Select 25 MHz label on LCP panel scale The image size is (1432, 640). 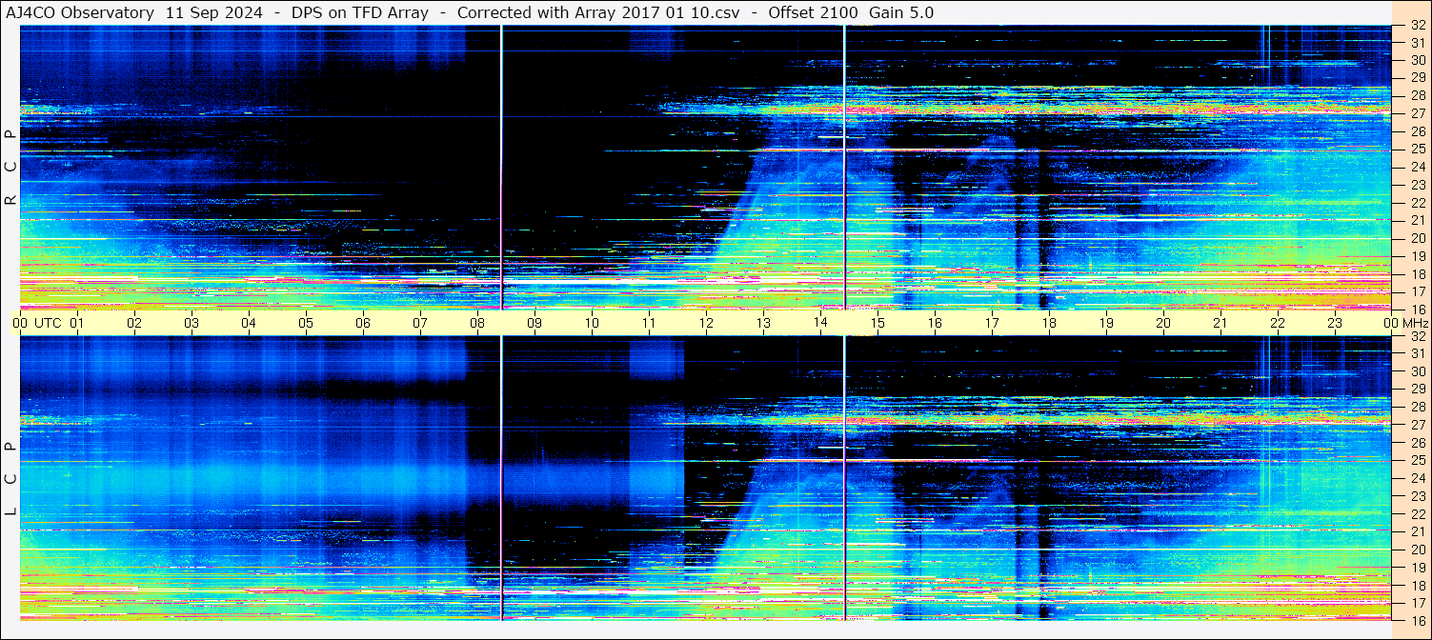tap(1417, 460)
